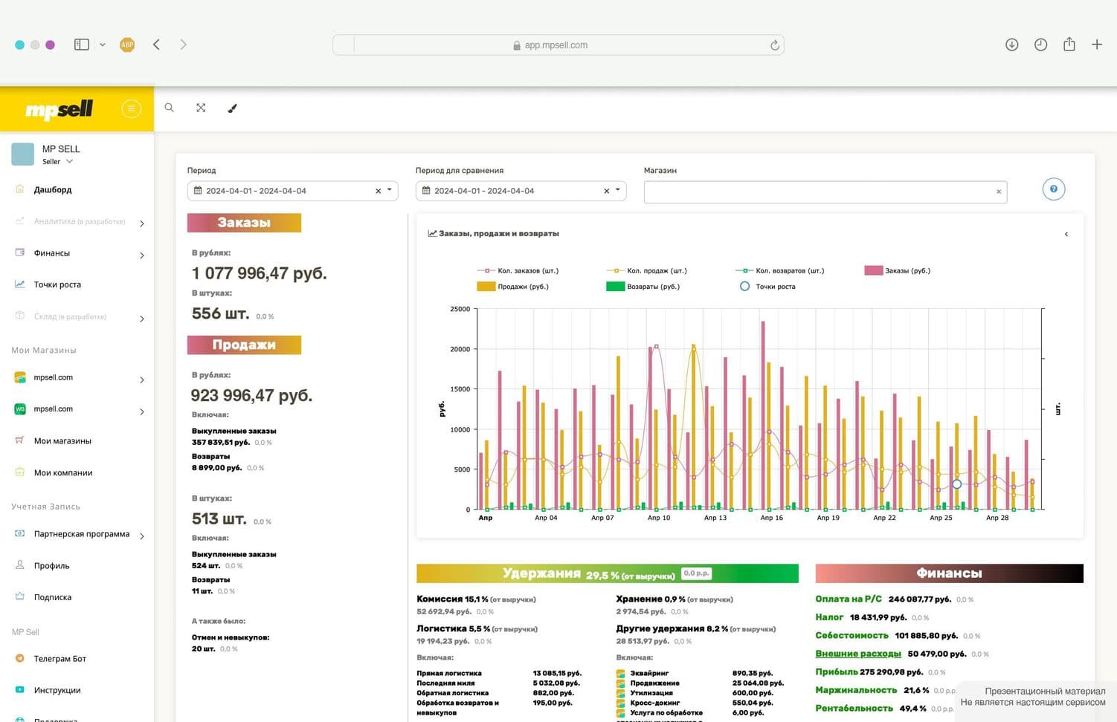Open a new tab with plus icon
The image size is (1117, 722).
coord(1097,45)
